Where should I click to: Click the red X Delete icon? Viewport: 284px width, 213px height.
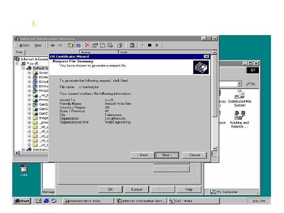(87, 45)
